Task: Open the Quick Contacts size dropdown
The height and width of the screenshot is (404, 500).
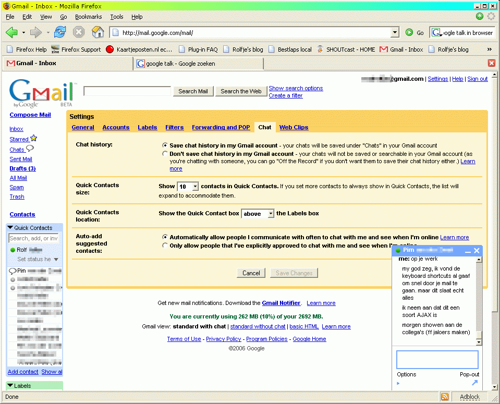Action: point(188,187)
